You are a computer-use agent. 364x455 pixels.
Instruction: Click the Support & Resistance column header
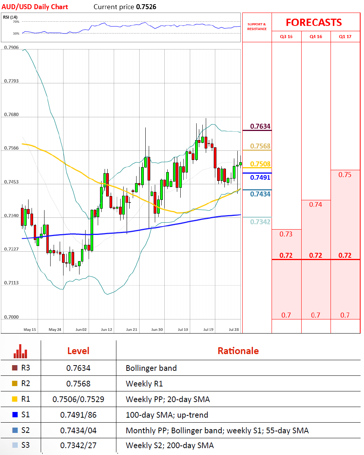[257, 27]
